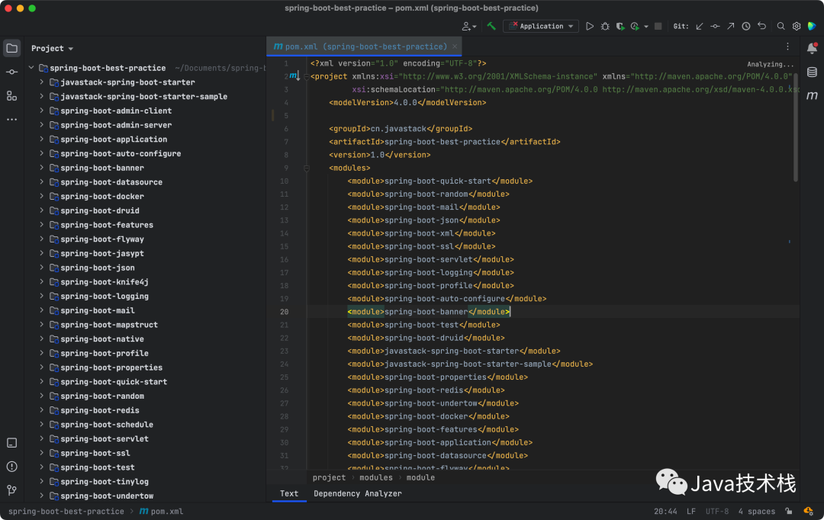Viewport: 824px width, 520px height.
Task: Build the project with hammer icon
Action: click(x=491, y=26)
